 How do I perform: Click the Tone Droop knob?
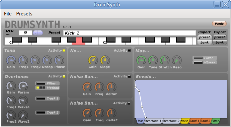click(x=47, y=60)
